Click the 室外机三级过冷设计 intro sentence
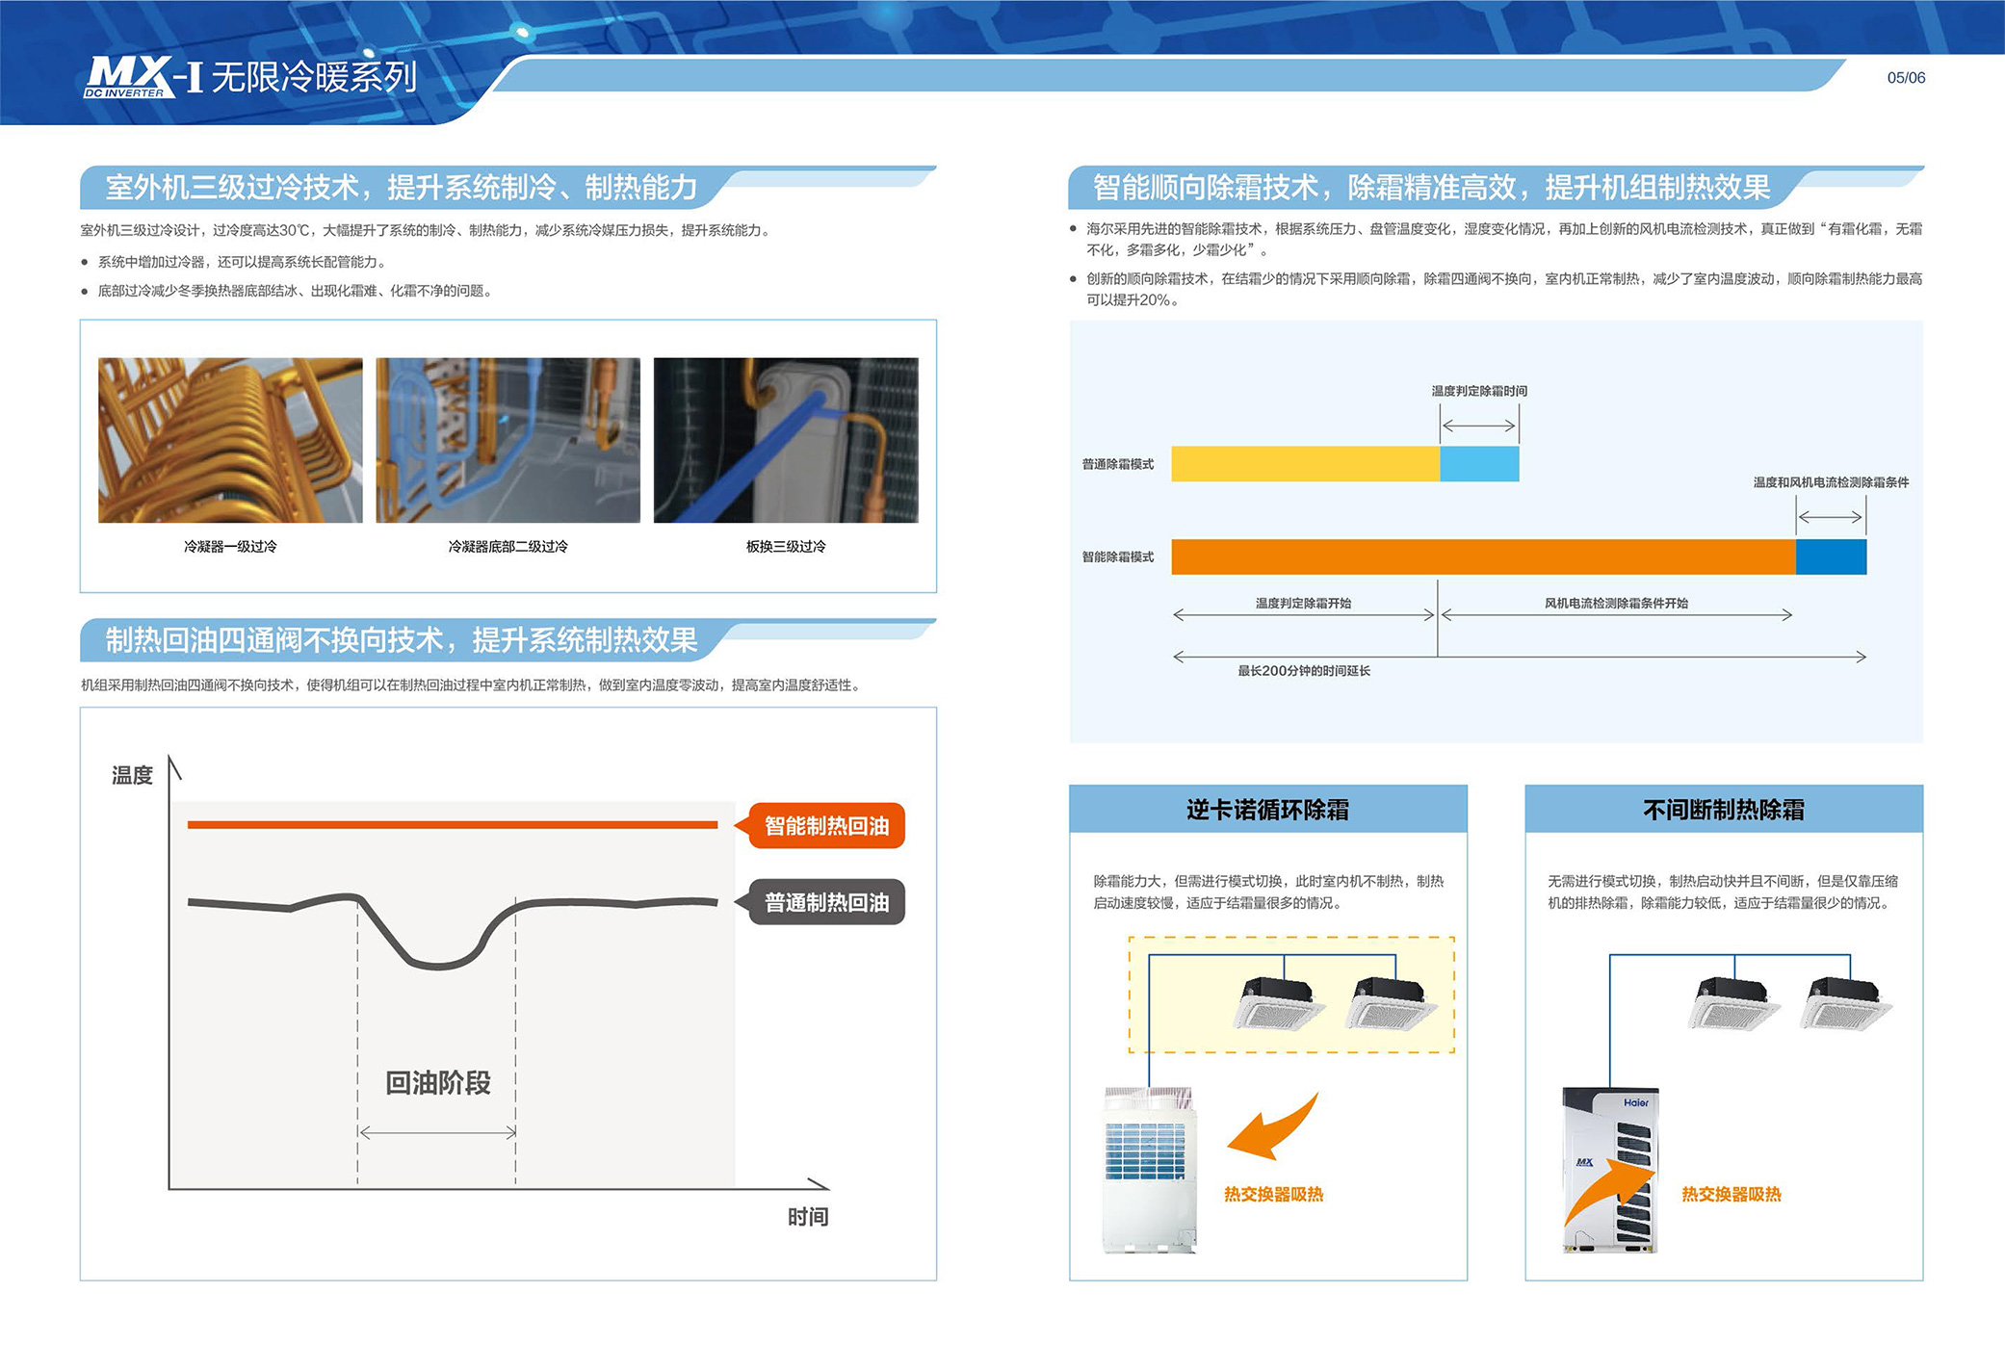The width and height of the screenshot is (2005, 1370). tap(427, 230)
